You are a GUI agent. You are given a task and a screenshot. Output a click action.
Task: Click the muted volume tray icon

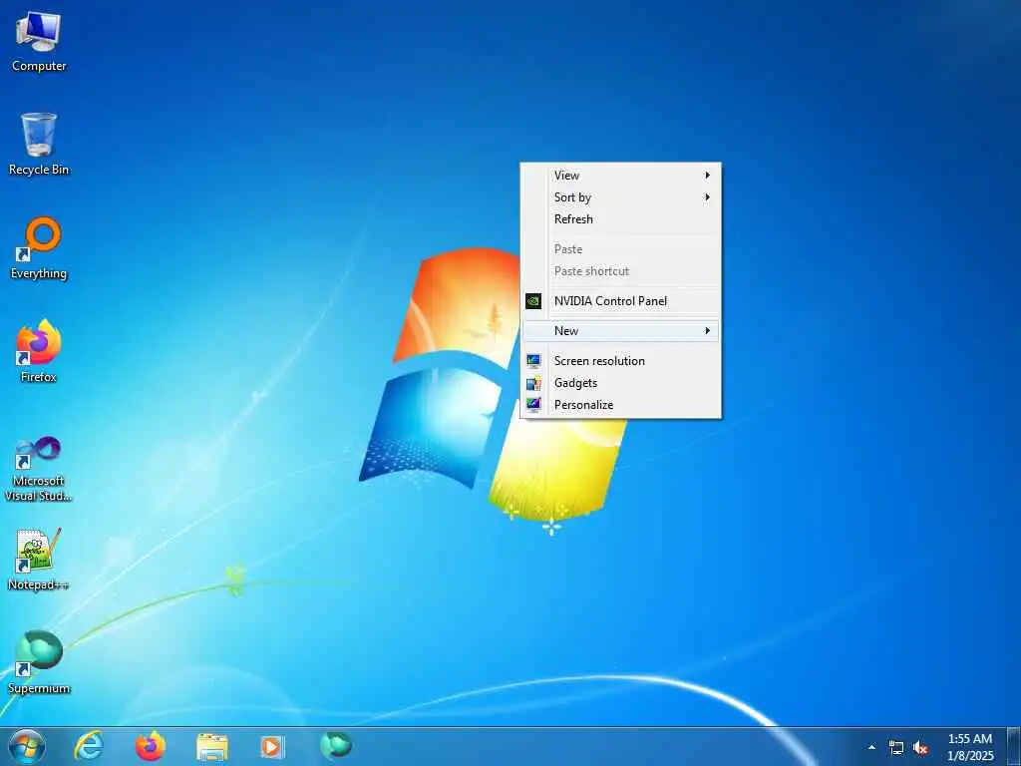[x=920, y=748]
